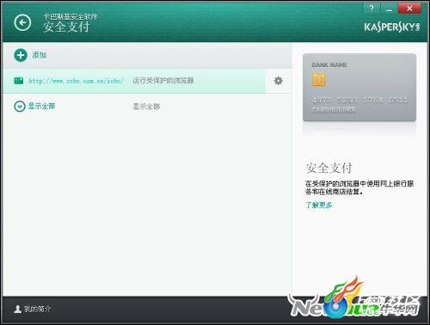The height and width of the screenshot is (325, 430).
Task: Click the profile person icon
Action: [18, 309]
